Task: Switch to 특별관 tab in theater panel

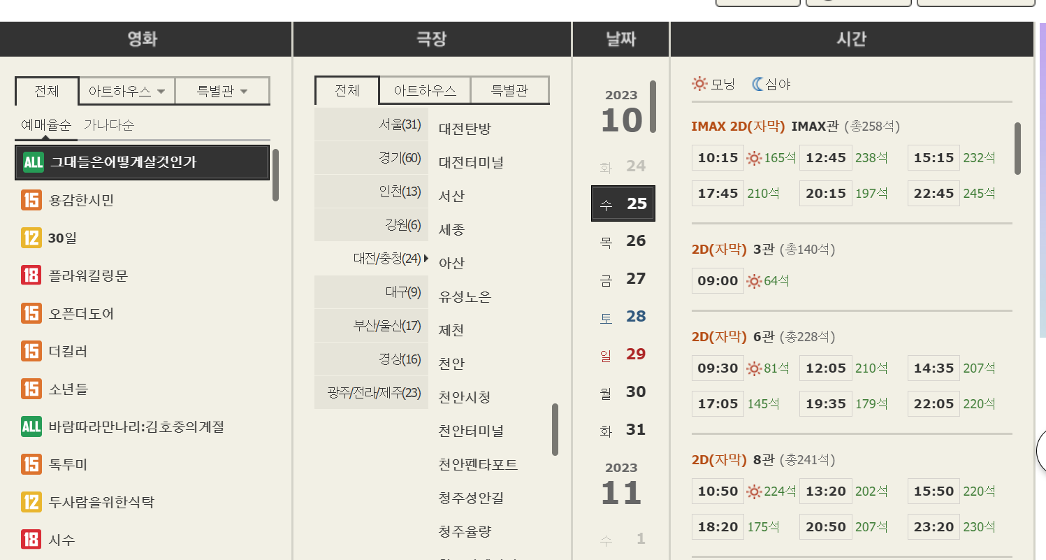Action: (509, 90)
